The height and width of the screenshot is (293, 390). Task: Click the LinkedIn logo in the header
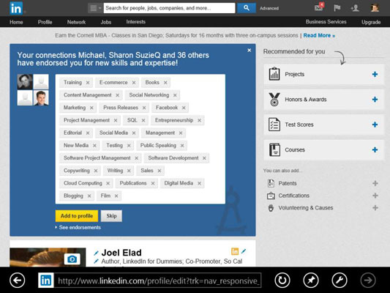click(16, 8)
